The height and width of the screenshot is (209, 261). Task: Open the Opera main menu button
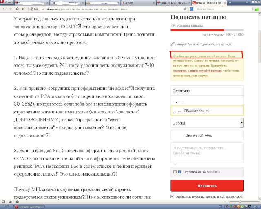click(x=7, y=2)
